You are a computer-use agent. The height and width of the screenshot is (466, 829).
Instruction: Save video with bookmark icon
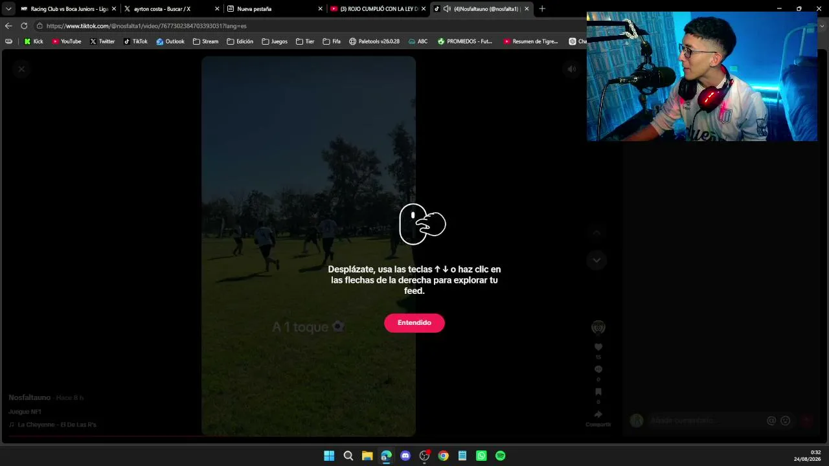point(598,392)
